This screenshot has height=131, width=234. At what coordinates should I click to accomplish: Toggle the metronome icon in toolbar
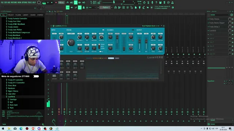tap(68, 3)
